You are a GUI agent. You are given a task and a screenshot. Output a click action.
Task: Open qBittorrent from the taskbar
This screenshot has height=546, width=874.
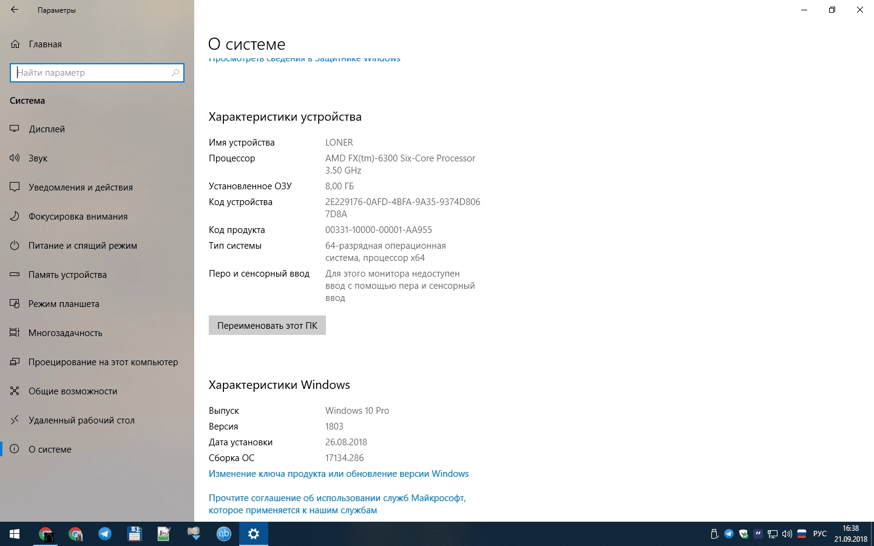pos(224,534)
